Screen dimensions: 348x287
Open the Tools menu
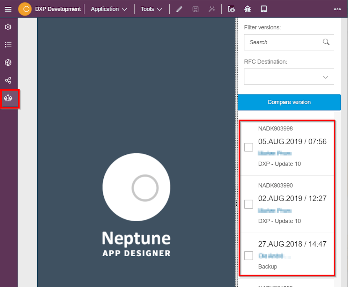click(x=152, y=9)
